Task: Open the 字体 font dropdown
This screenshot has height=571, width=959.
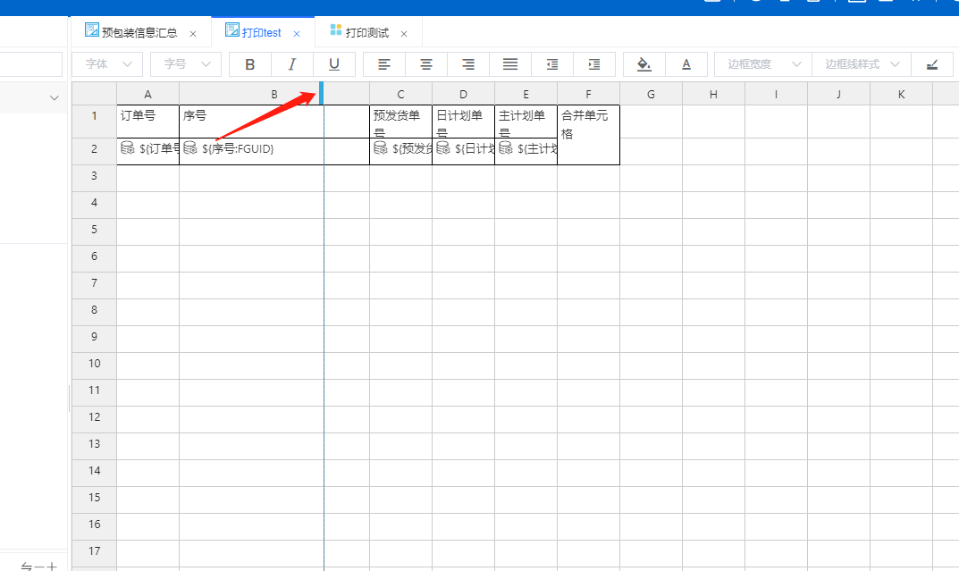Action: [107, 64]
